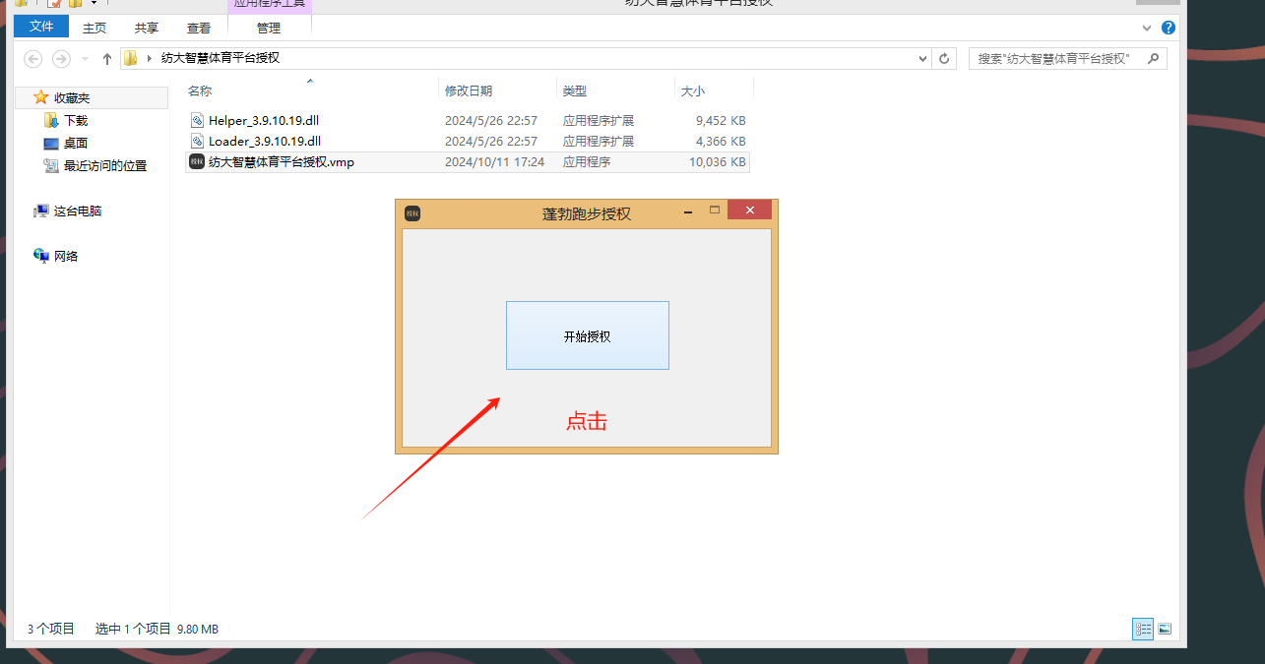The height and width of the screenshot is (664, 1265).
Task: Click the 应用程序 type cell
Action: point(587,162)
